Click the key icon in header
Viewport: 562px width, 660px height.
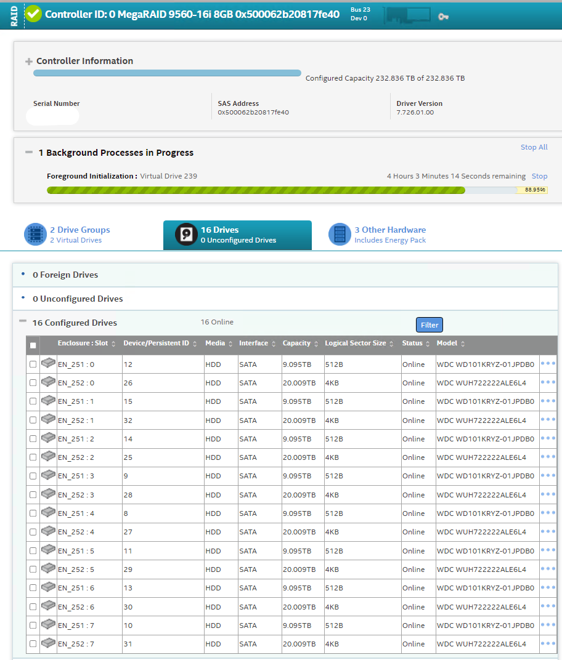[443, 17]
